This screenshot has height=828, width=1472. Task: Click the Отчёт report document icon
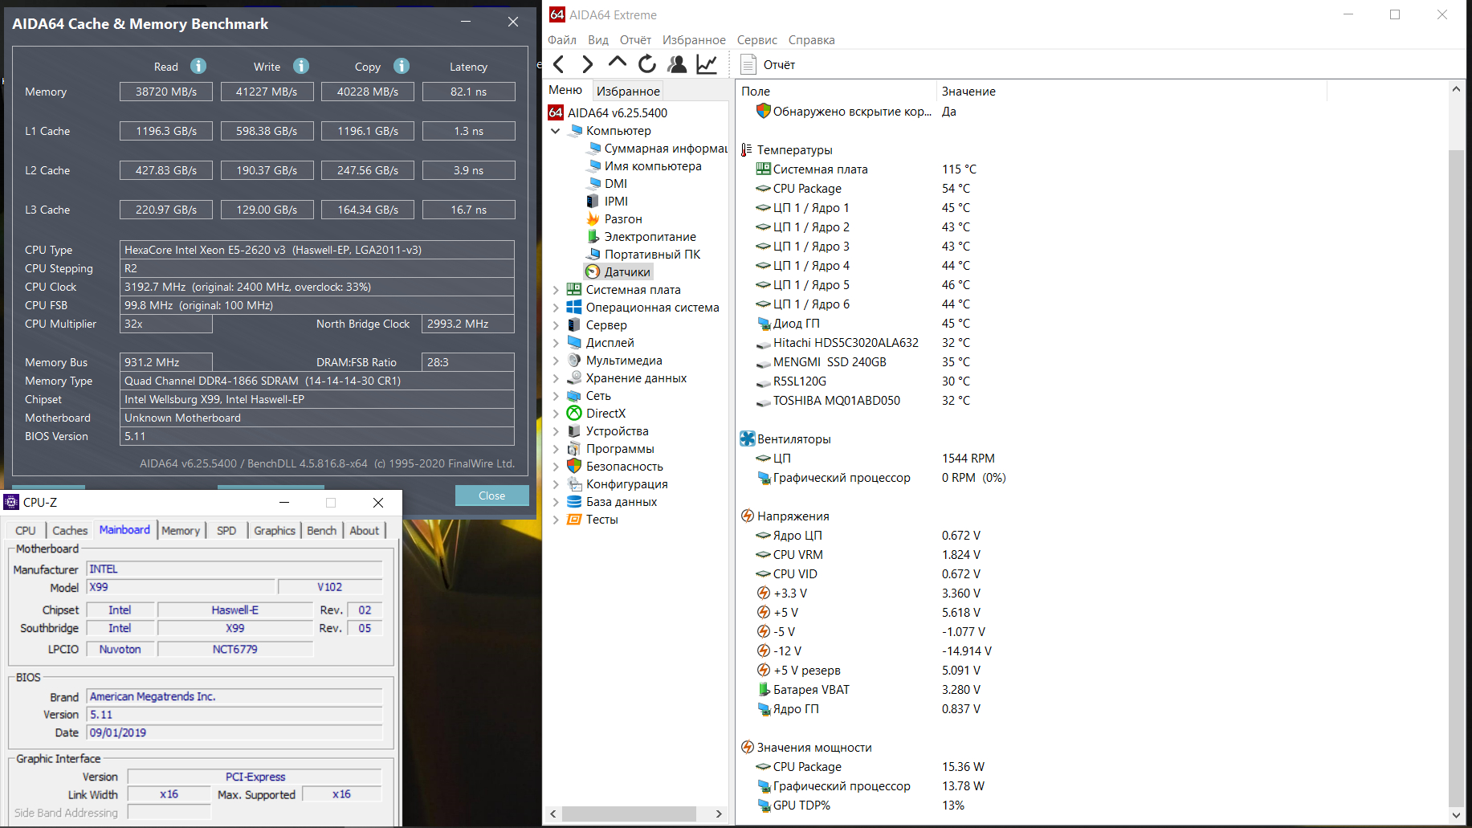[x=748, y=64]
